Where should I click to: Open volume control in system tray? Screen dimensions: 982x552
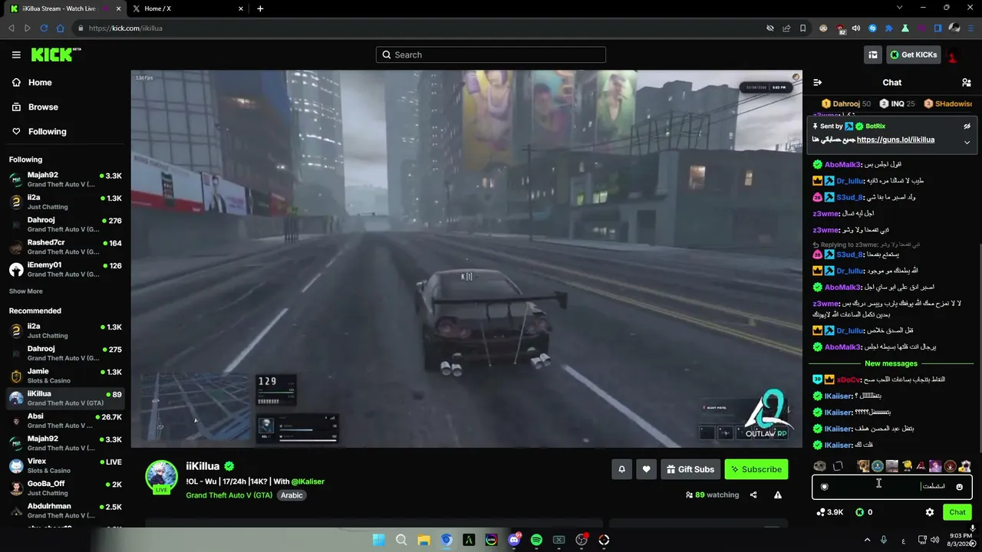click(937, 540)
